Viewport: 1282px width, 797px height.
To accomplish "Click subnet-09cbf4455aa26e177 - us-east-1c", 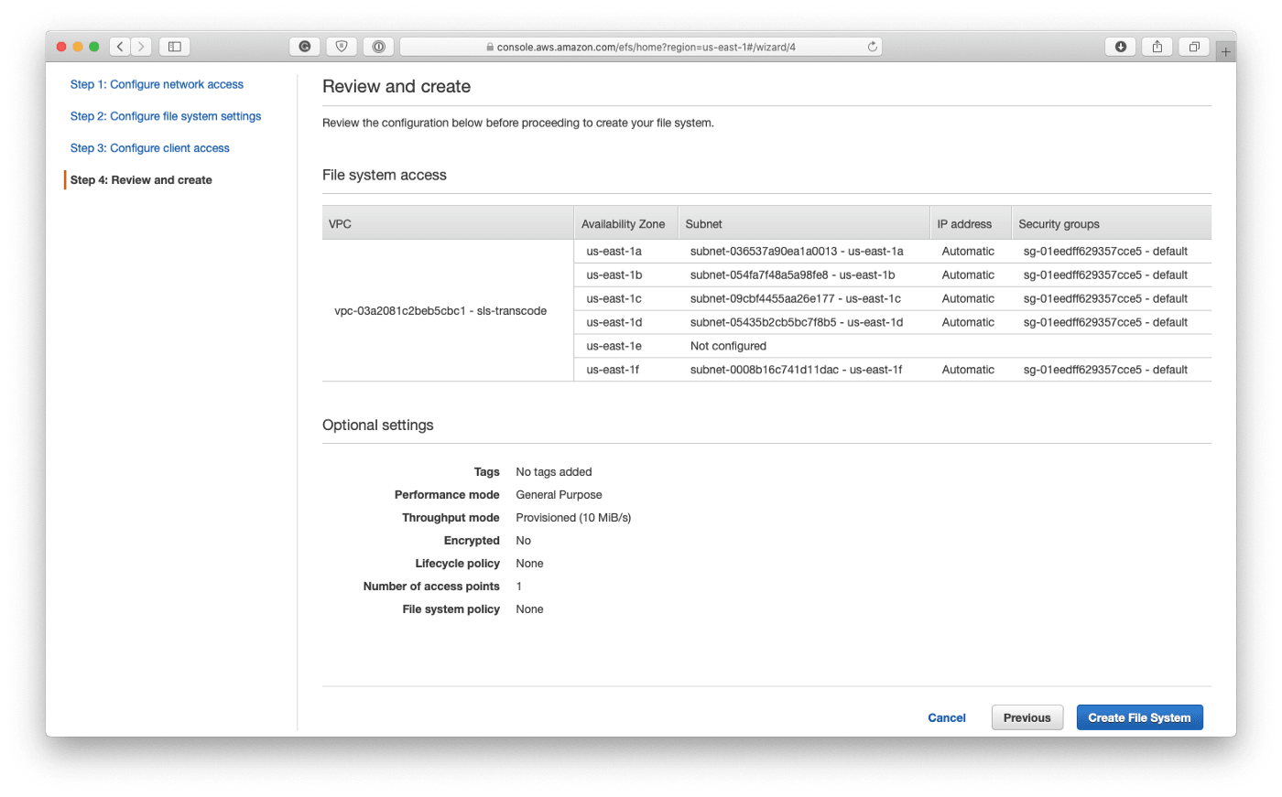I will click(x=796, y=299).
